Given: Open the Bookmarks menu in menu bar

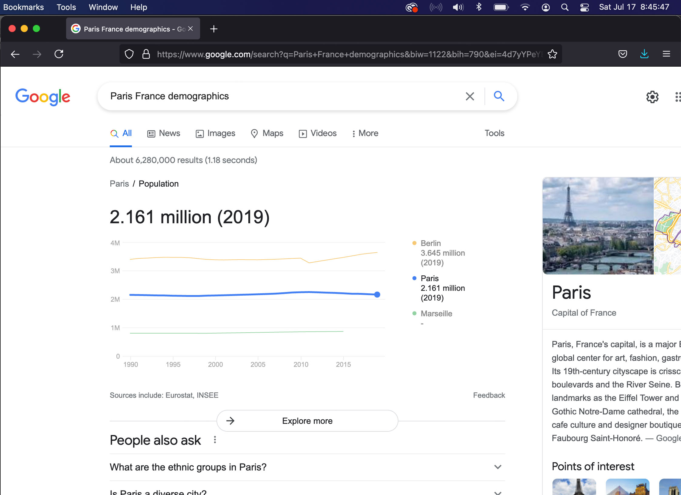Looking at the screenshot, I should tap(24, 7).
